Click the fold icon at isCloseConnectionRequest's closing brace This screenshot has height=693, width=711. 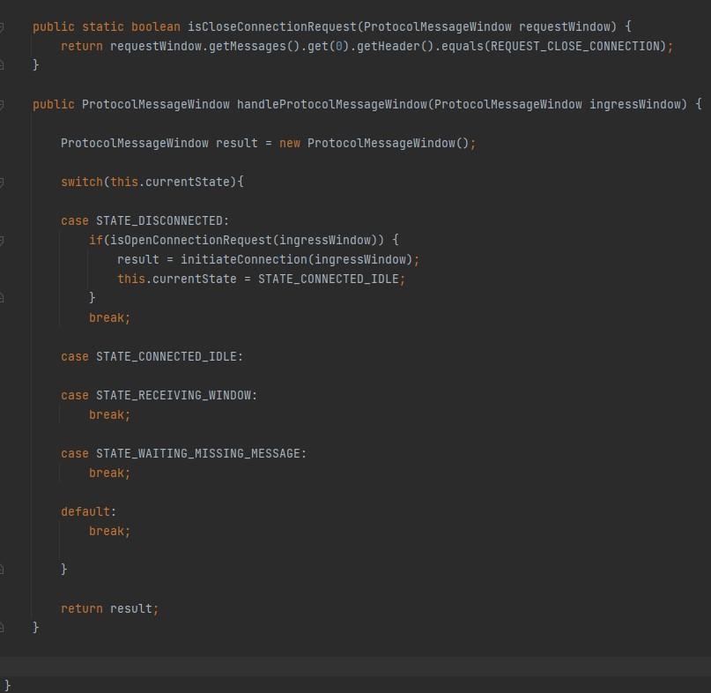pos(6,64)
